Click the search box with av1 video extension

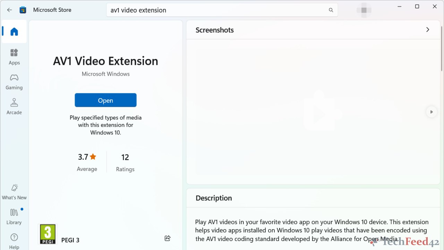pyautogui.click(x=222, y=10)
